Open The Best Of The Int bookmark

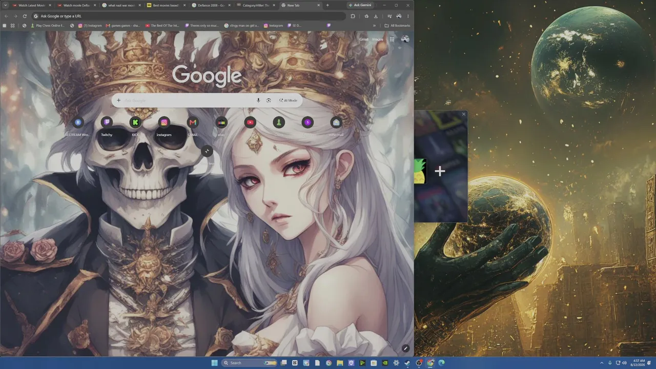click(162, 26)
